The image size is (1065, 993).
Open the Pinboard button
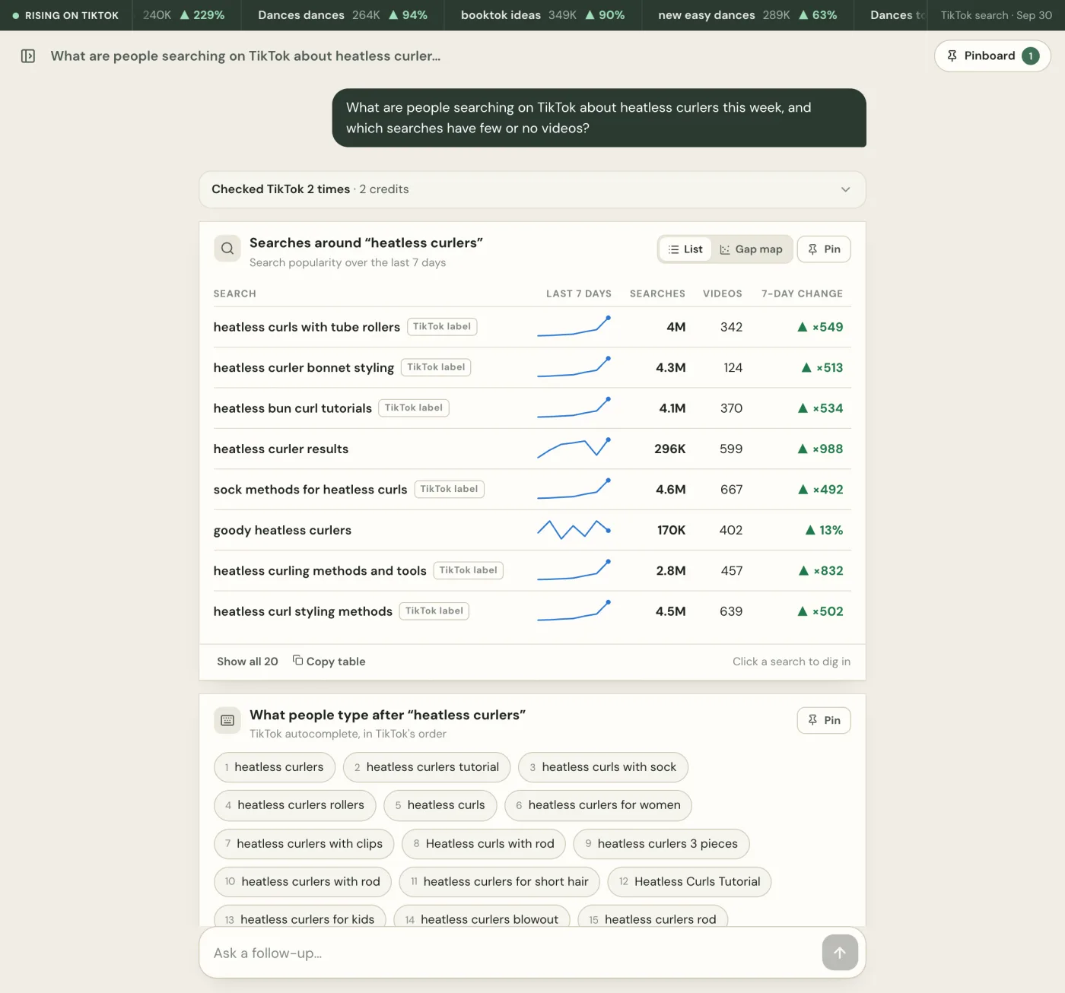(992, 56)
